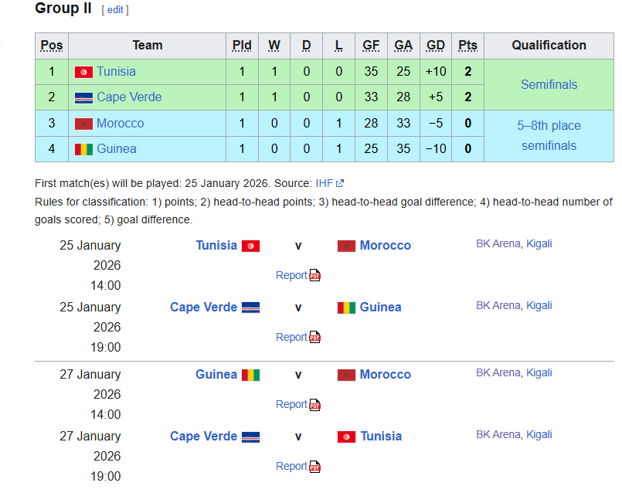Click the Pts column header abbreviation
Image resolution: width=622 pixels, height=493 pixels.
pyautogui.click(x=467, y=46)
